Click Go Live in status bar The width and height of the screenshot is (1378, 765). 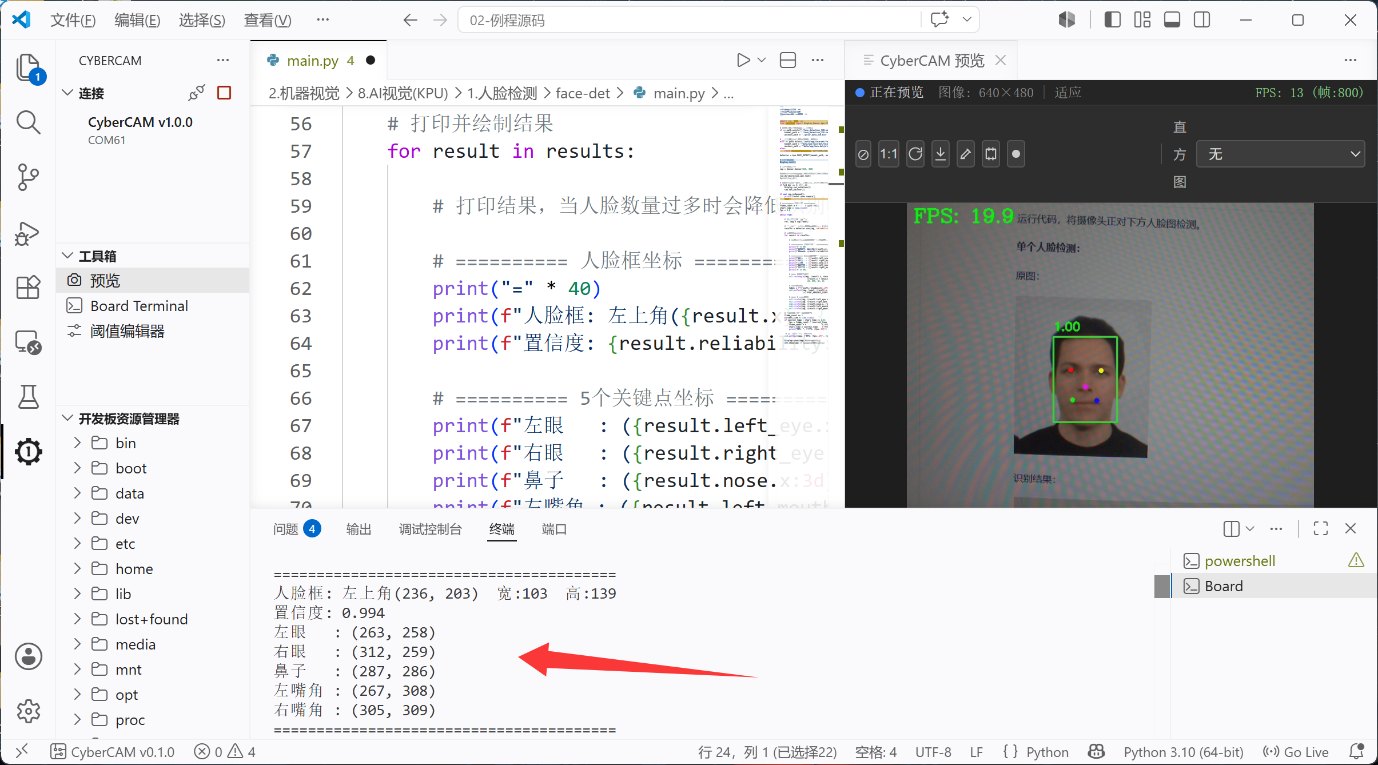1296,752
